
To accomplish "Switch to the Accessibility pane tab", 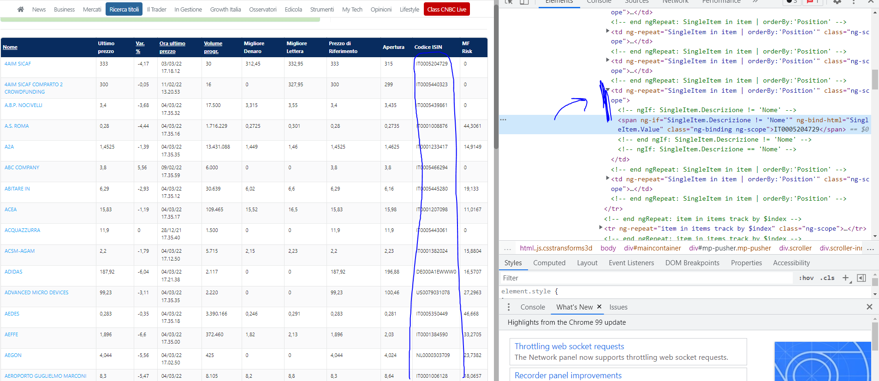I will point(791,263).
